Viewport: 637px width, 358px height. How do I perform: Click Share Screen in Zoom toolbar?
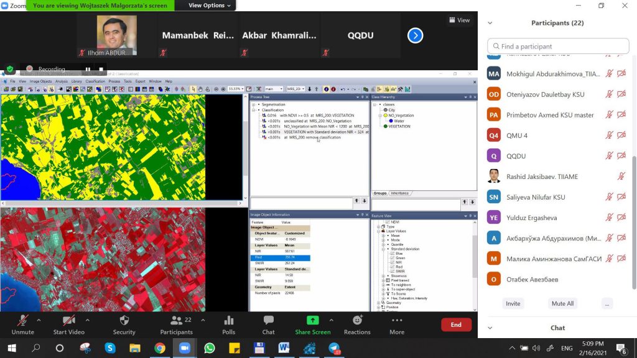[313, 324]
